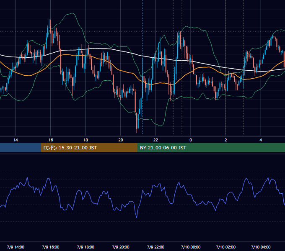Click the 7/10 02:00 date label

226,247
